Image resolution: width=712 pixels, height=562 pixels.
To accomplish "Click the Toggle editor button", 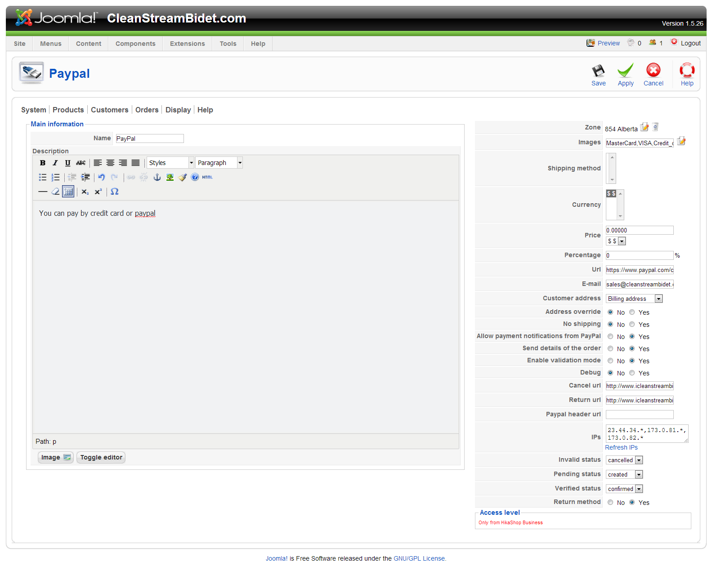I will pyautogui.click(x=101, y=457).
